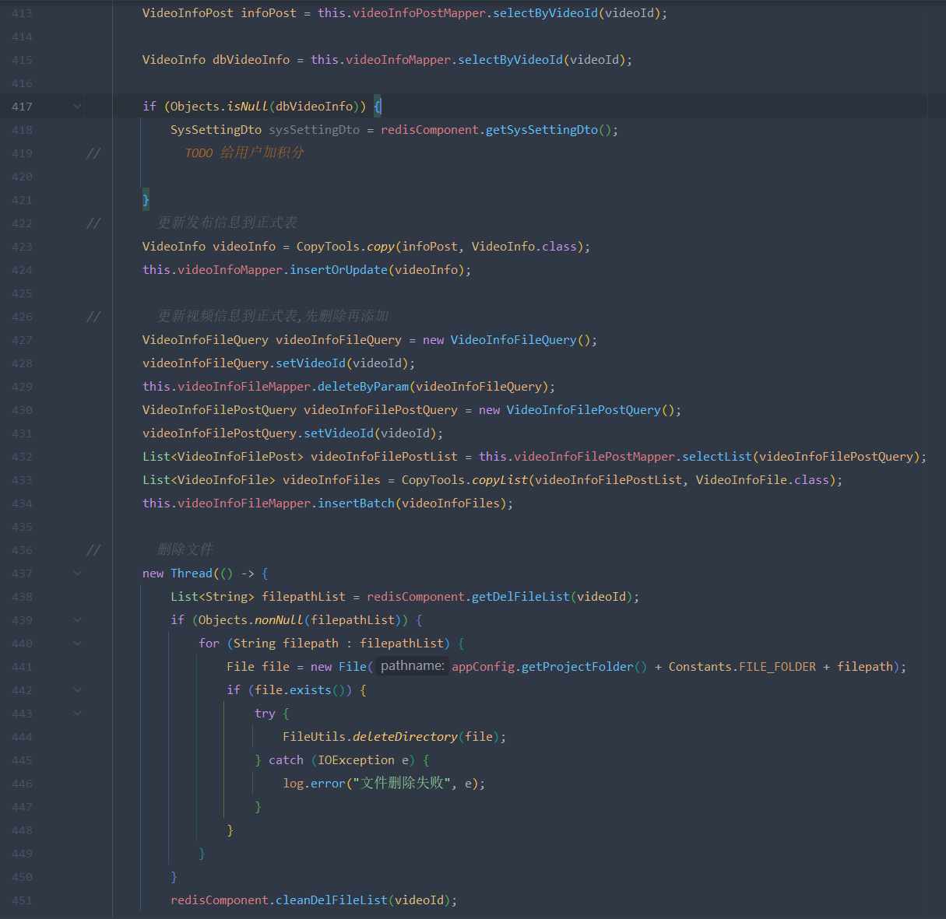Click the // comment marker on line 422
The image size is (946, 919).
pos(93,223)
